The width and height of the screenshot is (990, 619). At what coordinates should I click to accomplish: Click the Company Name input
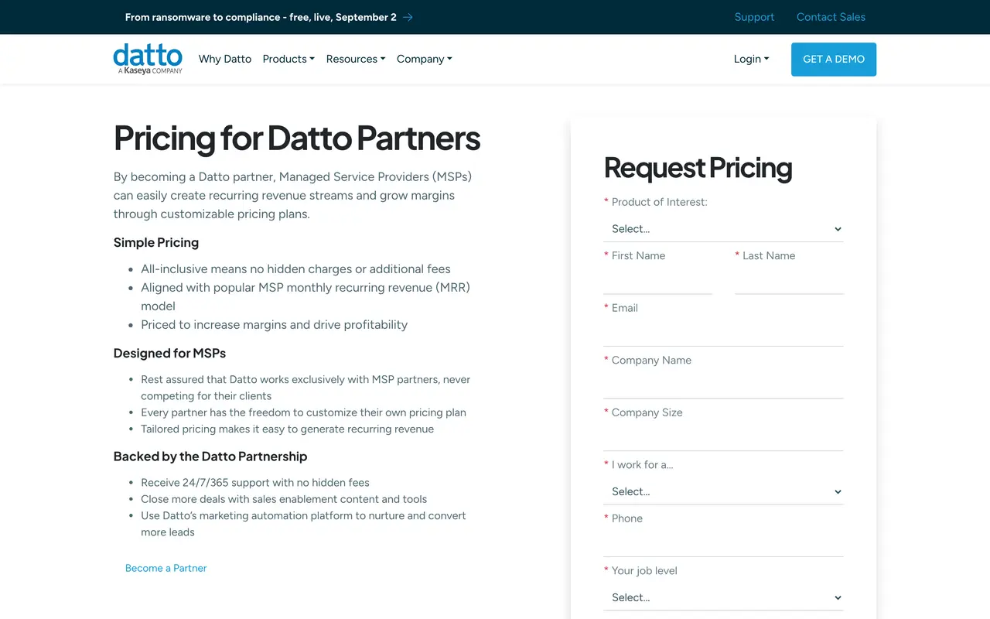coord(723,386)
